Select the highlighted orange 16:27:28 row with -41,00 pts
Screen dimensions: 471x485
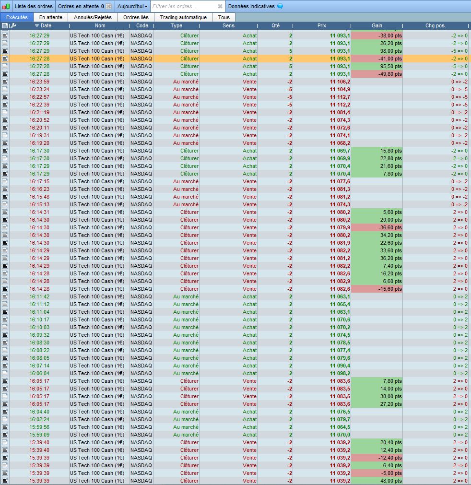point(235,59)
